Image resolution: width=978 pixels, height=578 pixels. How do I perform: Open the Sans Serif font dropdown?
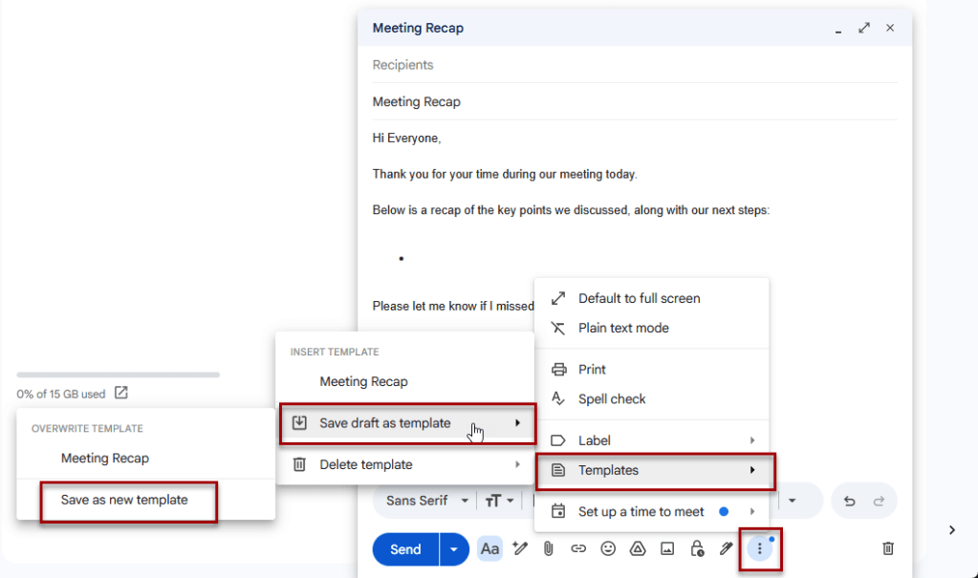click(427, 501)
